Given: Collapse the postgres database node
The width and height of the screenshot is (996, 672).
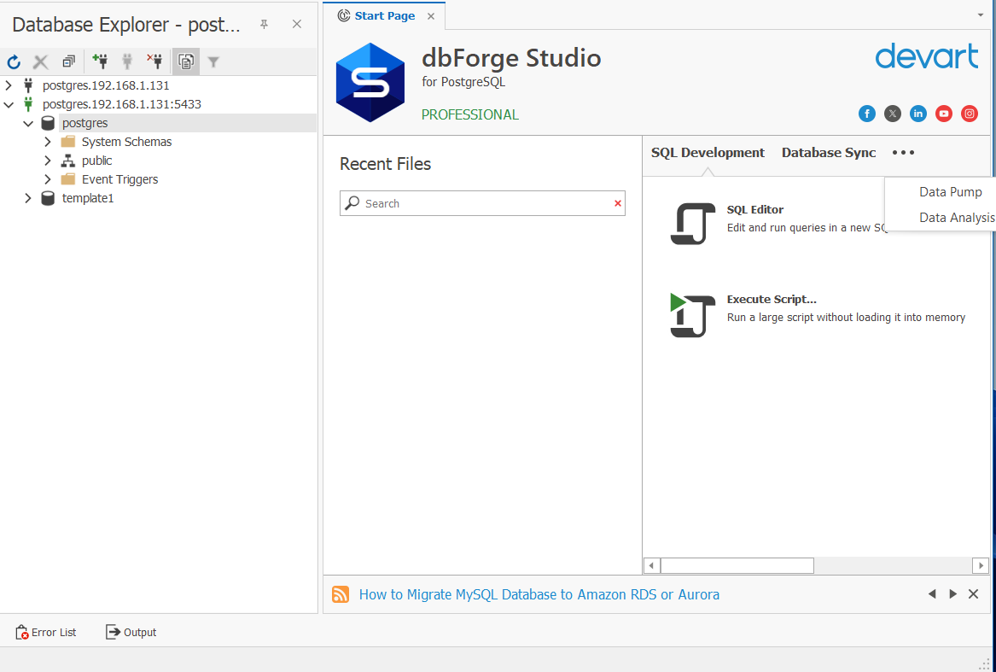Looking at the screenshot, I should (28, 123).
